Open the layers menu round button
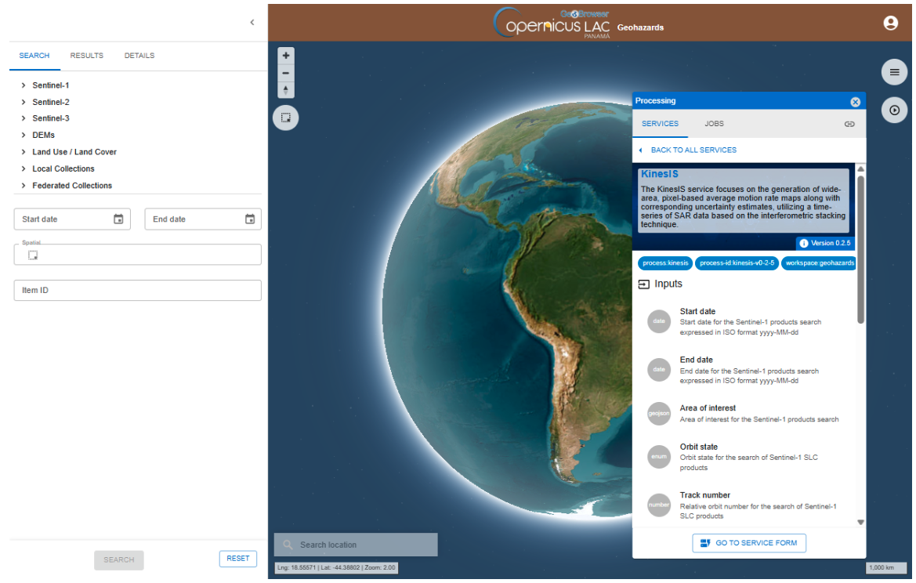916x583 pixels. pos(894,73)
